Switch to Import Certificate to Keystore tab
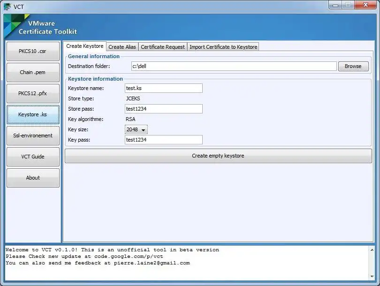The image size is (380, 286). [x=223, y=47]
